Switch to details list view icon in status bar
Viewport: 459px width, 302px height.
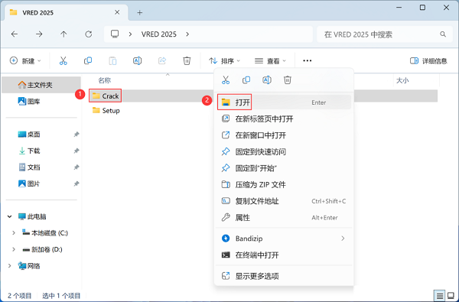440,296
